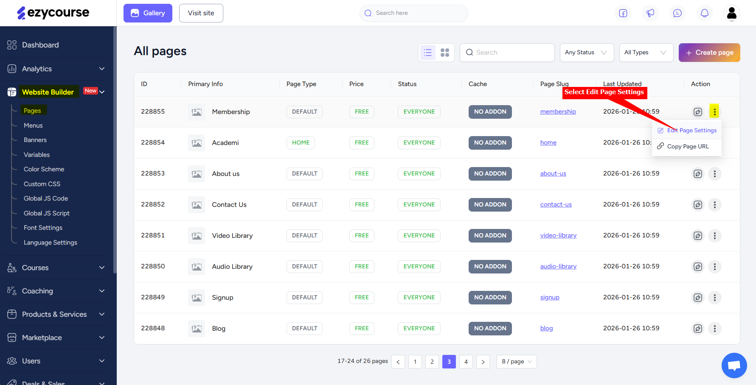Open the Any Status filter dropdown
This screenshot has height=385, width=756.
pyautogui.click(x=587, y=52)
